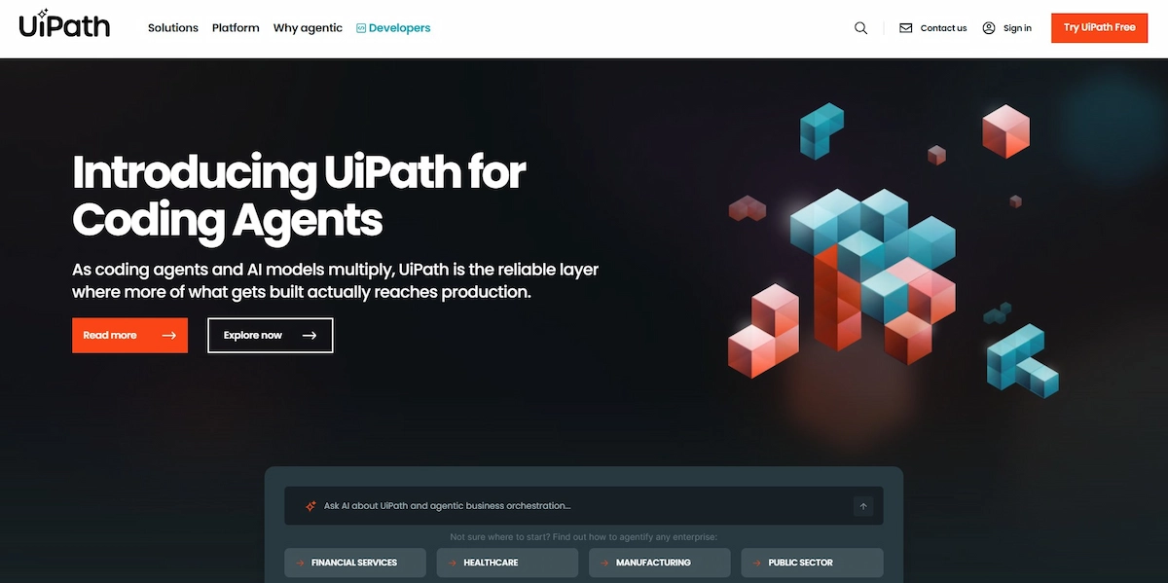
Task: Submit the AI question with up-arrow button
Action: click(x=863, y=506)
